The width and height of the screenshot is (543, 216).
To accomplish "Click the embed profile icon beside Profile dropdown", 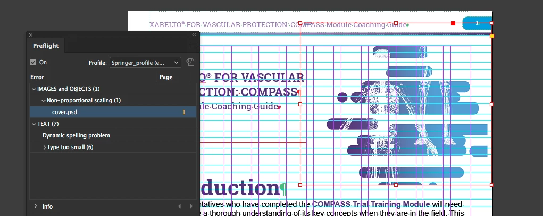I will [190, 62].
